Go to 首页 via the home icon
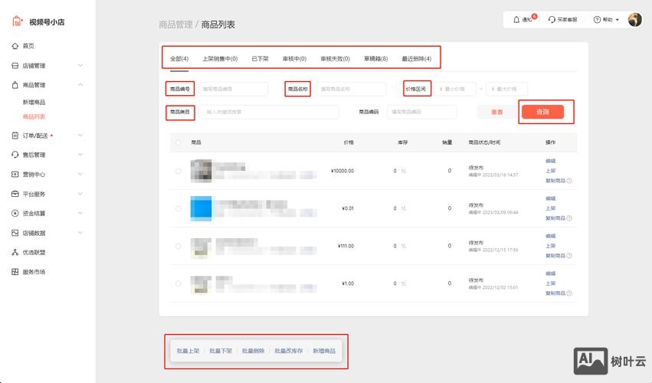This screenshot has width=652, height=383. 15,46
